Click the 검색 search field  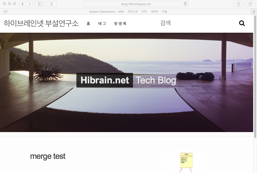coord(165,23)
